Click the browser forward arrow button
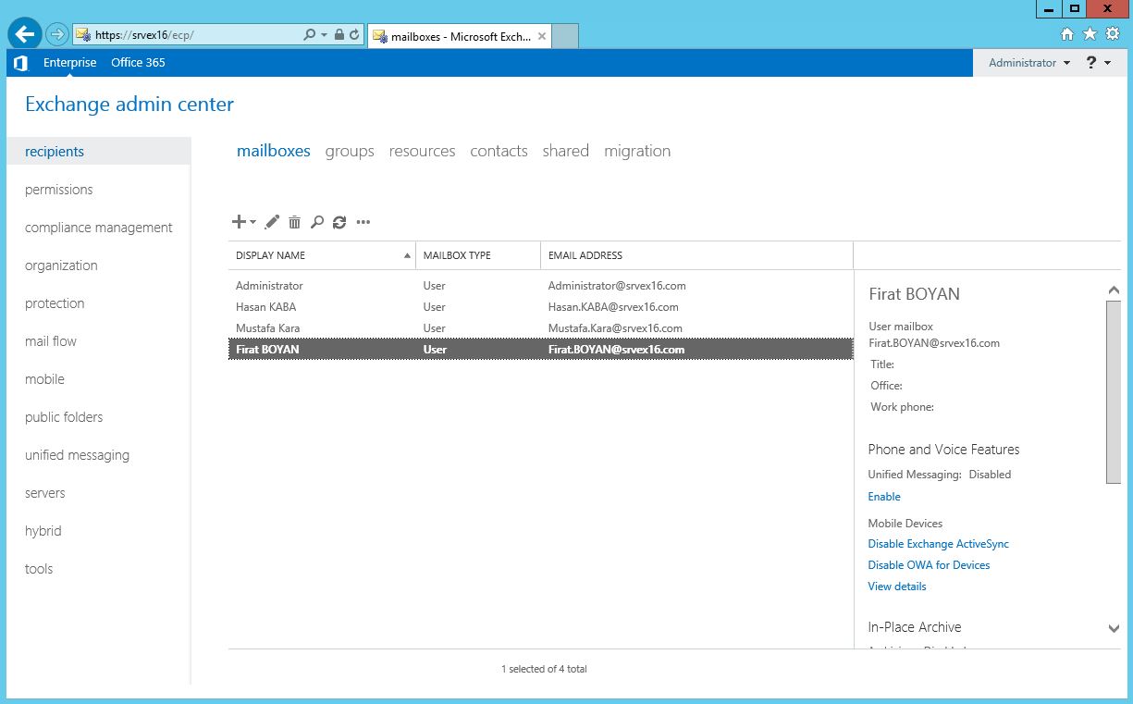 pos(57,35)
